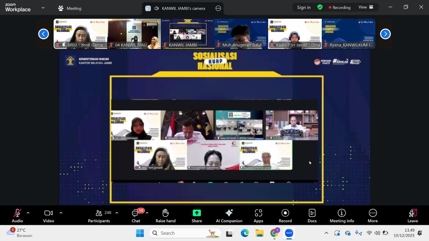Click the Sign in button

point(304,7)
